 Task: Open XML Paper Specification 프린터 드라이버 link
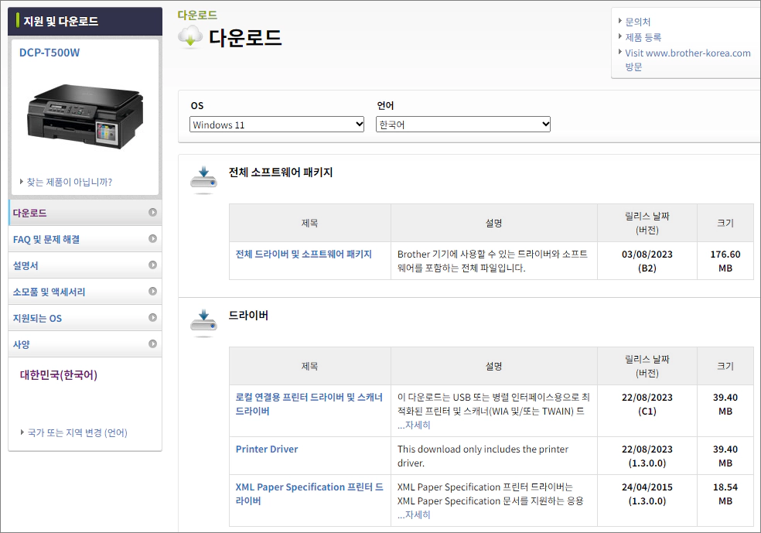tap(309, 494)
